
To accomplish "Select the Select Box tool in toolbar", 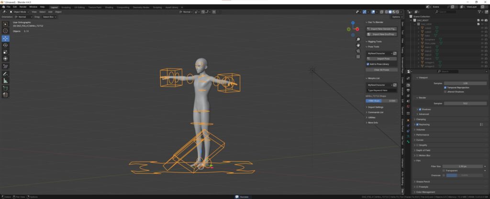I will [x=5, y=24].
